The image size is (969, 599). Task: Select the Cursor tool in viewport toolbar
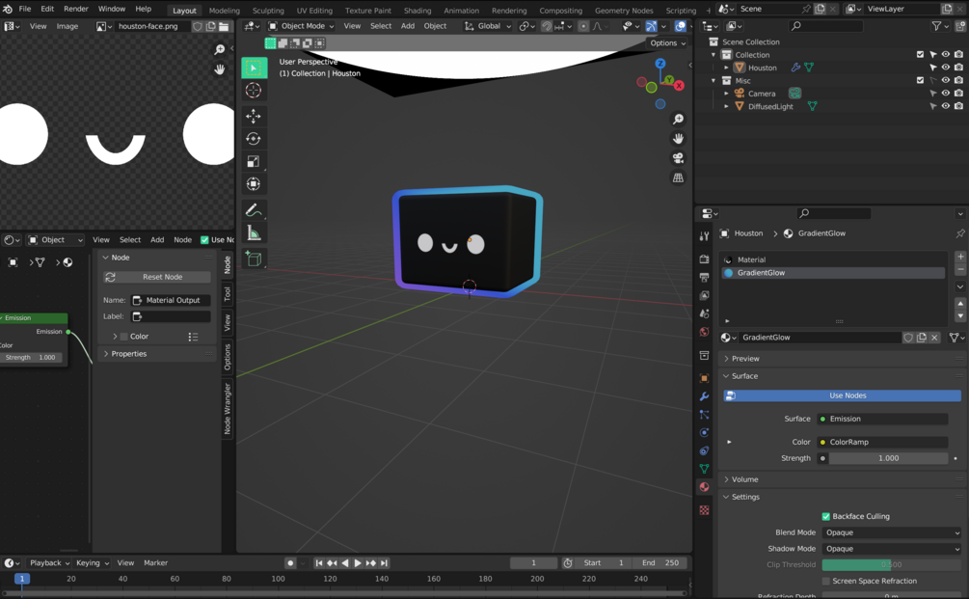(x=254, y=91)
